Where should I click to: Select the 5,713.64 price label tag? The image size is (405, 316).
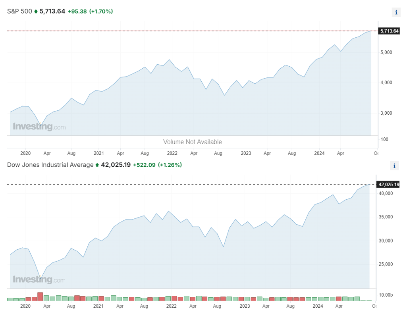click(x=389, y=31)
